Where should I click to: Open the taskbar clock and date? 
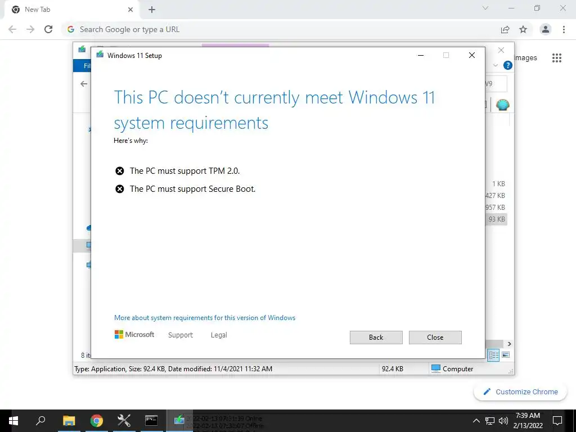(x=528, y=421)
